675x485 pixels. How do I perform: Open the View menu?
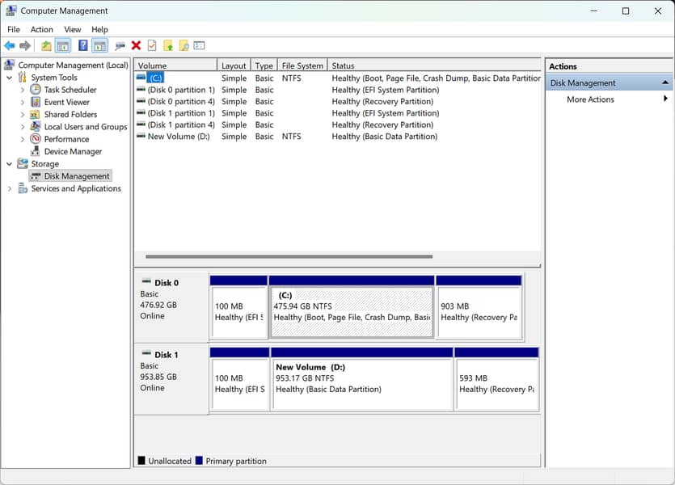click(x=73, y=29)
